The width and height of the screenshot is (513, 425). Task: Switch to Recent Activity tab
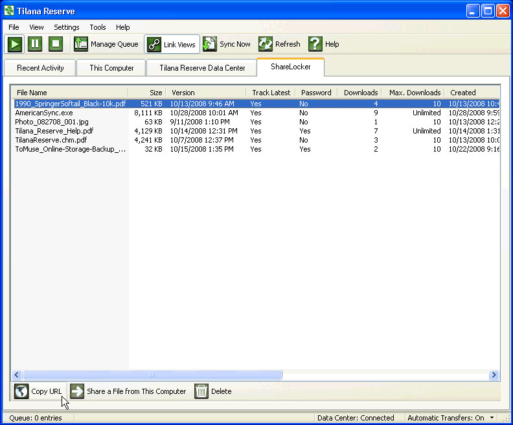40,68
